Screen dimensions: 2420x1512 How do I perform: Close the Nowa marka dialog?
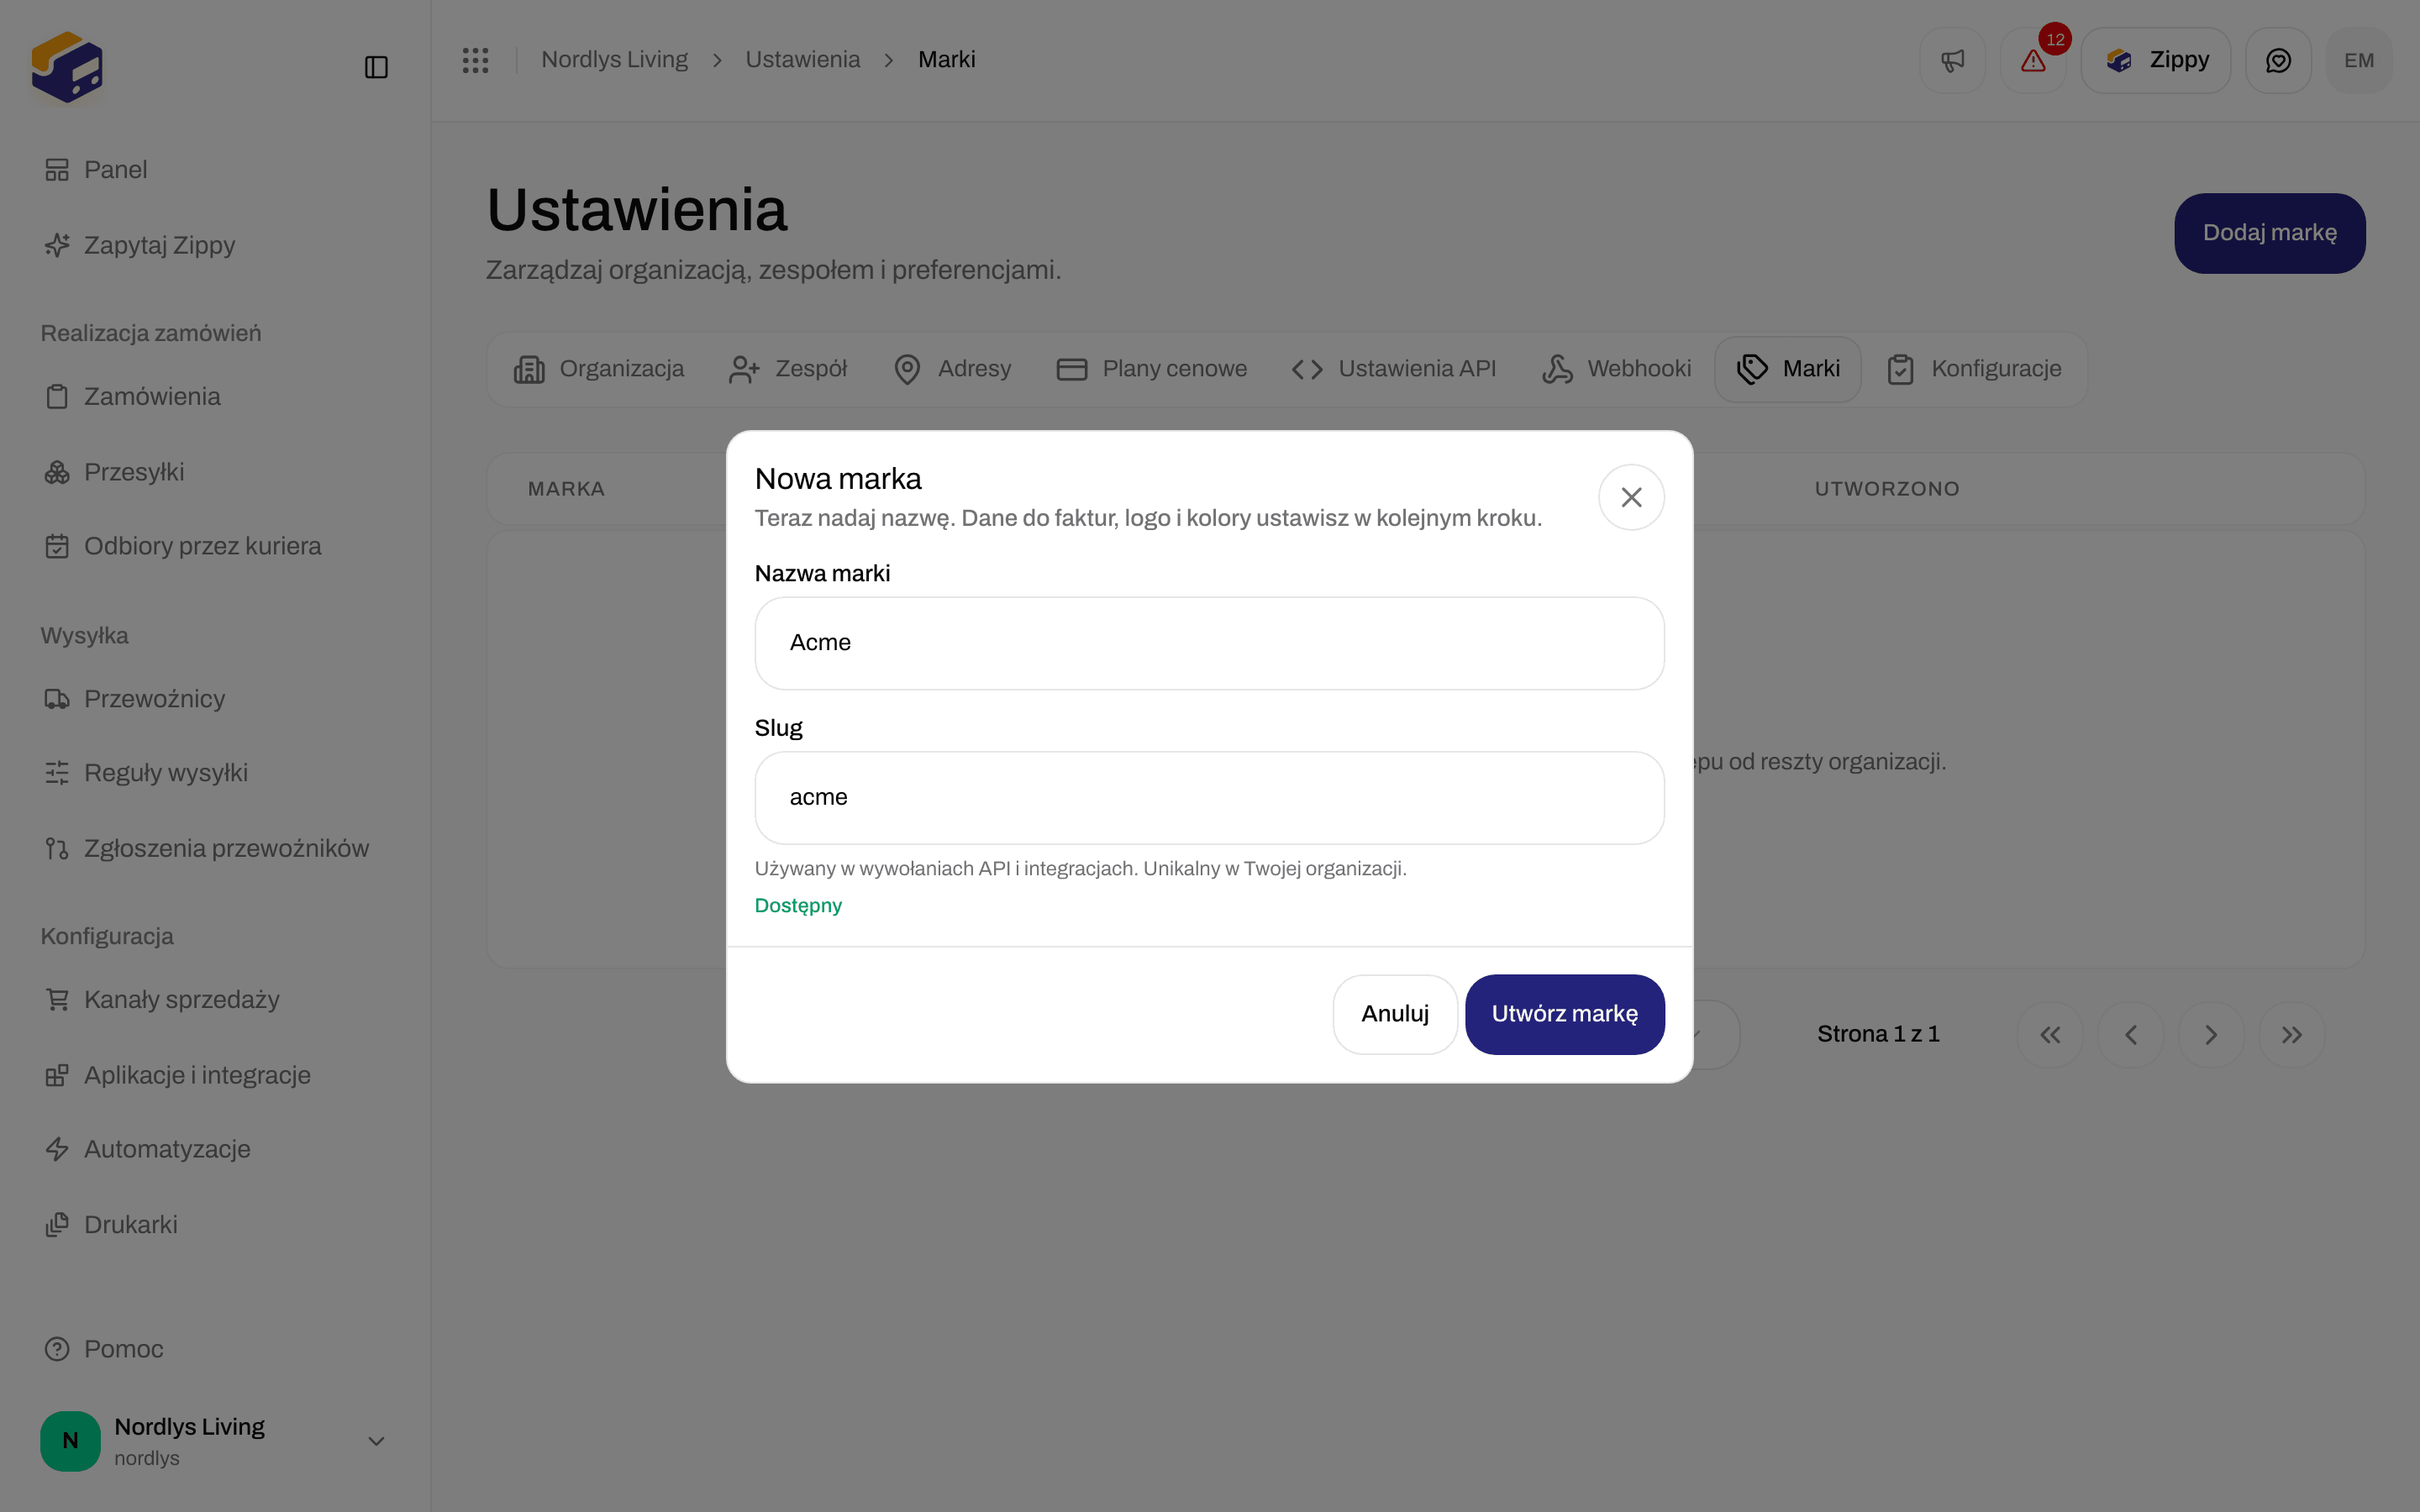tap(1631, 497)
